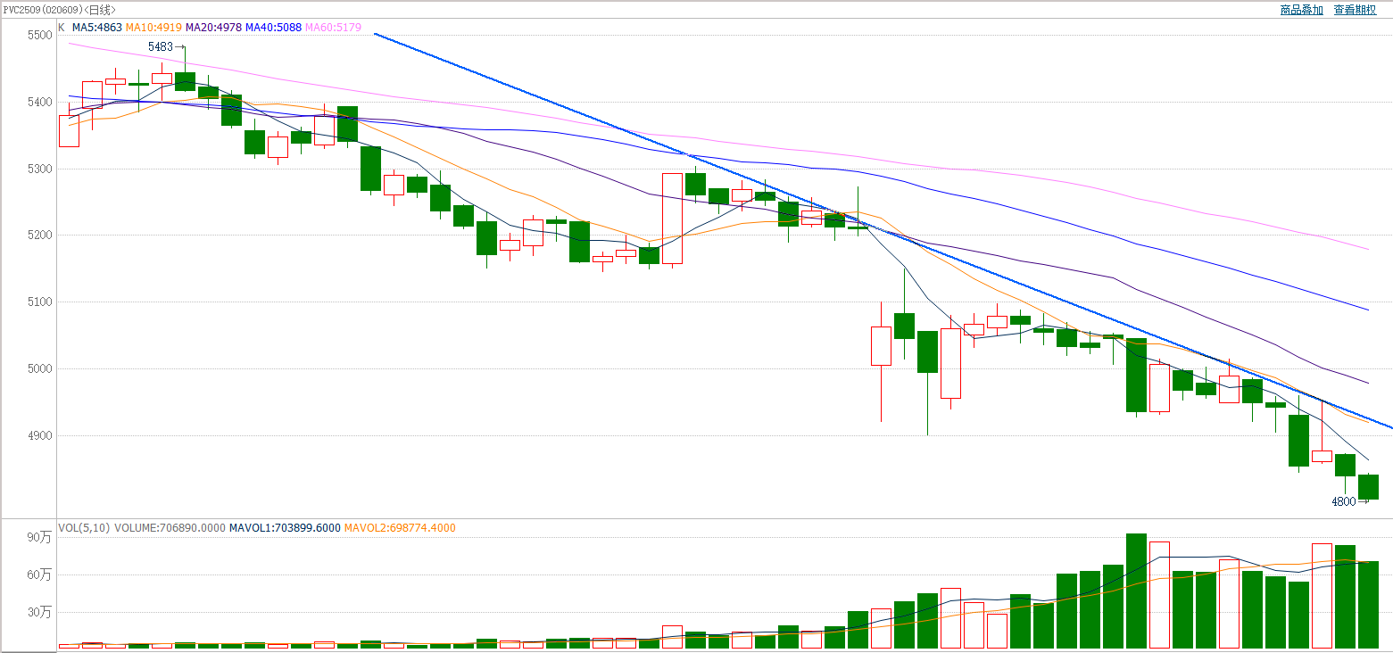Click the 5200 price axis label

pos(41,236)
